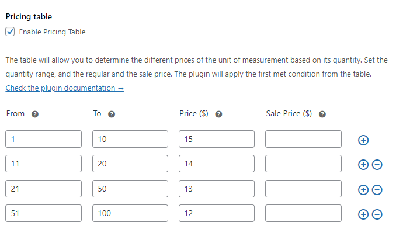
Task: Add a row after the 51–100 range
Action: tap(363, 214)
